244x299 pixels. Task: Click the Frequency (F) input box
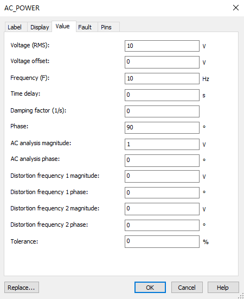tap(162, 79)
